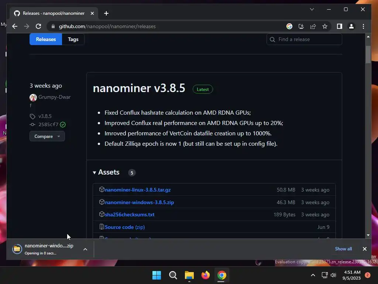Open the Chrome three-dot menu
The image size is (378, 284).
tap(363, 26)
